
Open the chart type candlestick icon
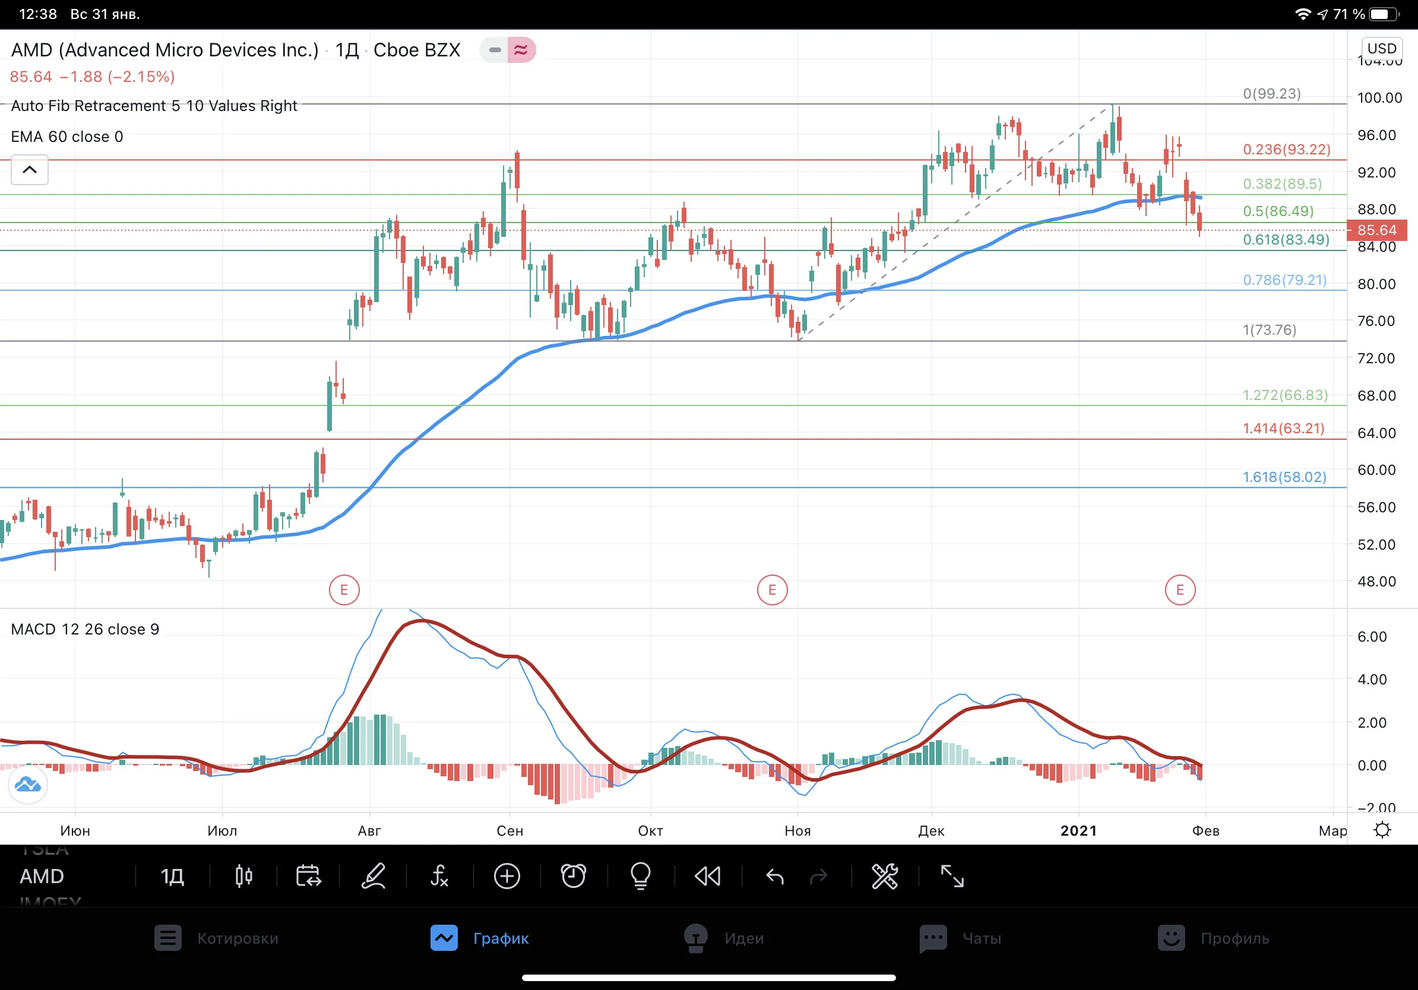click(243, 876)
